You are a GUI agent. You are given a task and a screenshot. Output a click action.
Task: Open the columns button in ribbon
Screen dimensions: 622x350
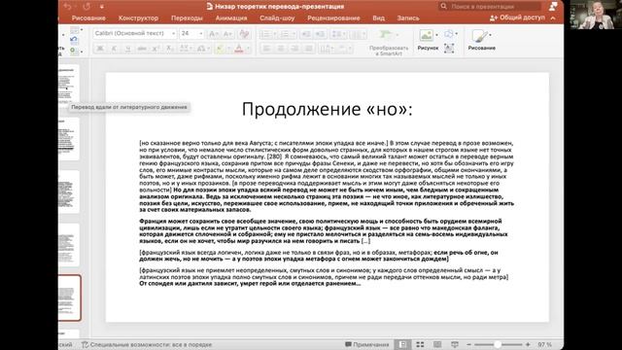click(x=359, y=35)
